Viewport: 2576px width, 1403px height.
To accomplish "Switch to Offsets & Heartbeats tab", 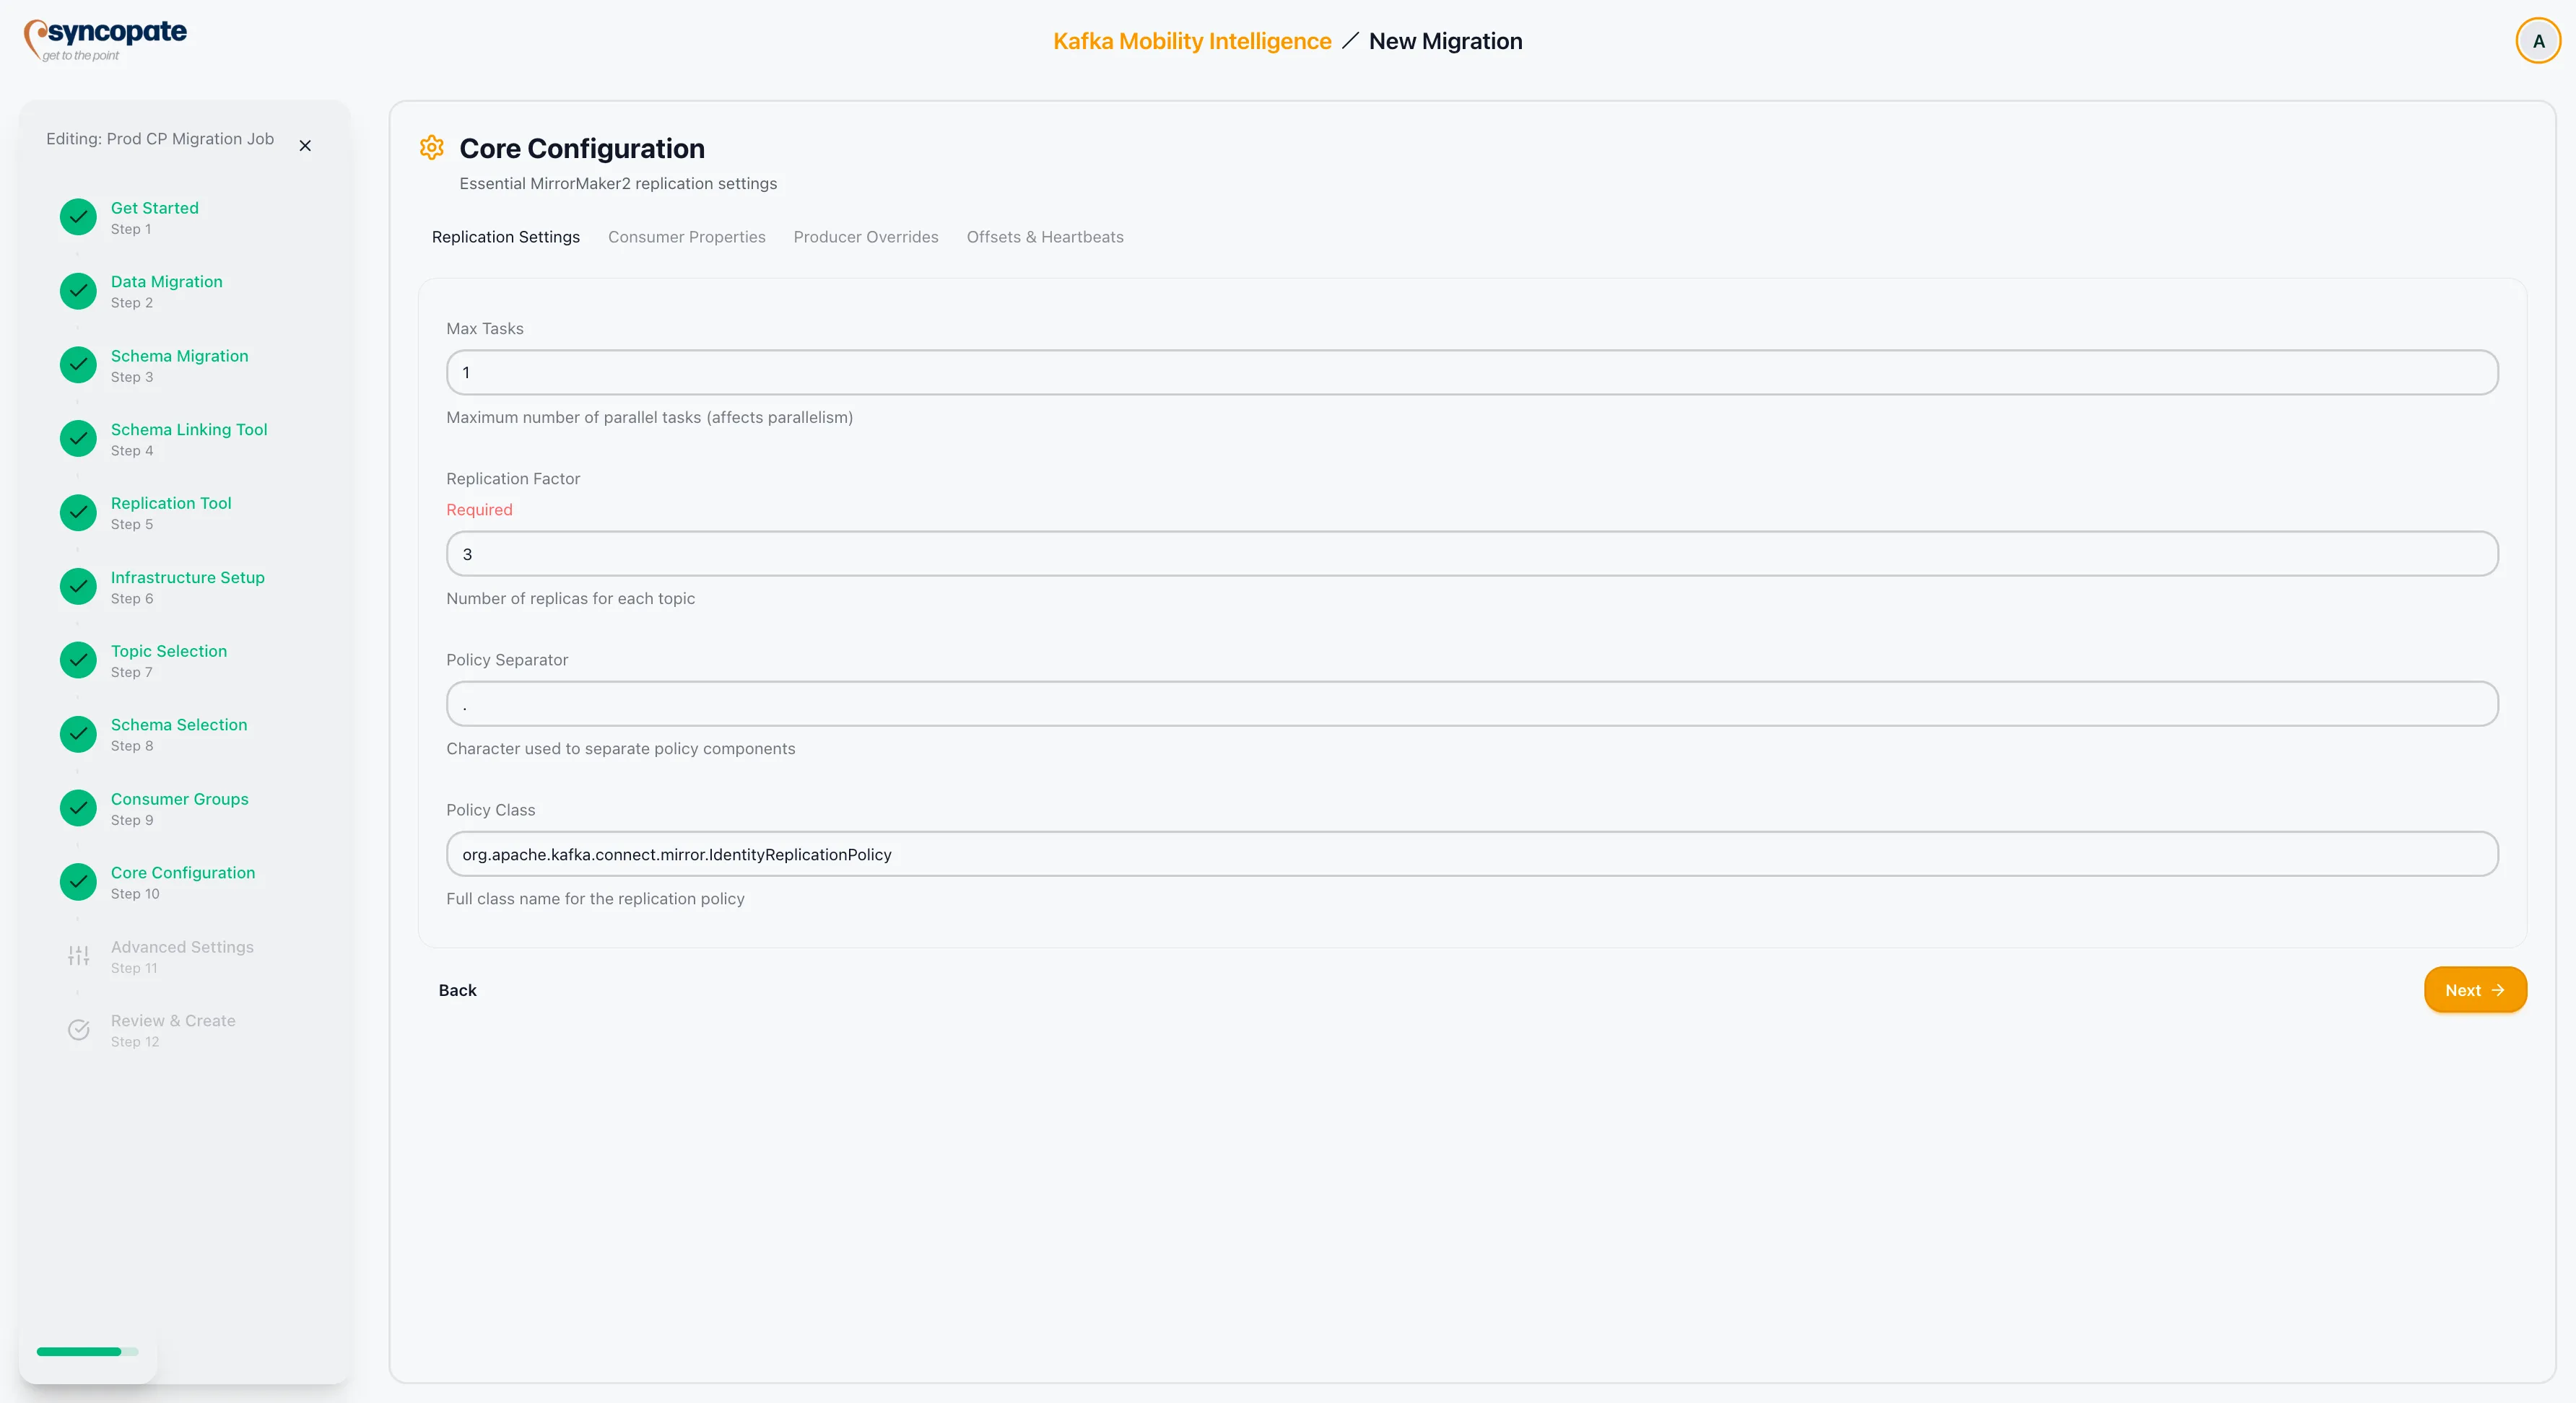I will [x=1045, y=237].
